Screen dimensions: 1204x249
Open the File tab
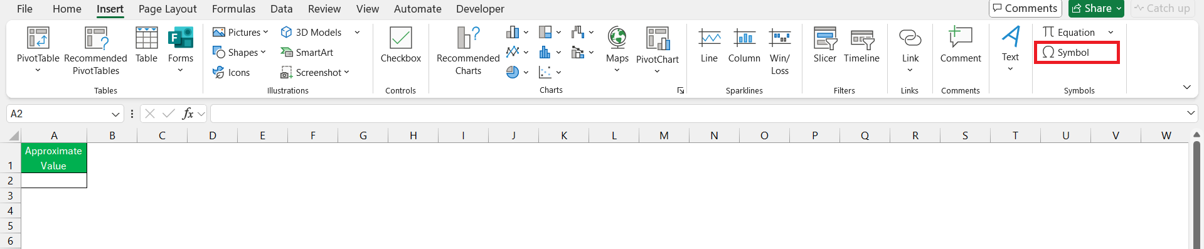tap(24, 9)
